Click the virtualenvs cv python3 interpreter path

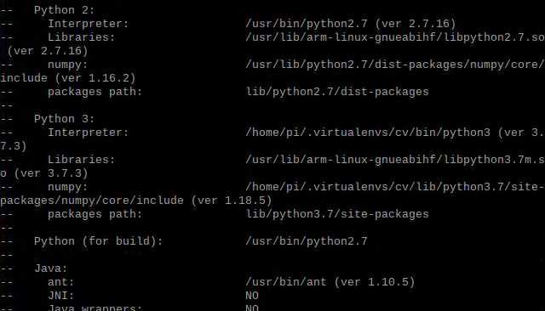click(x=368, y=133)
